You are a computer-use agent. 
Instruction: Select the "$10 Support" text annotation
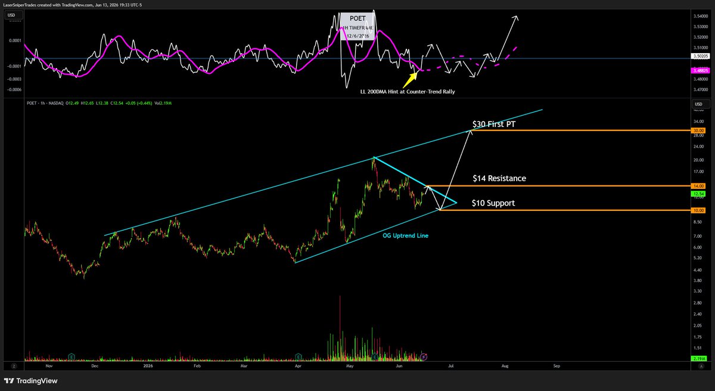[493, 203]
